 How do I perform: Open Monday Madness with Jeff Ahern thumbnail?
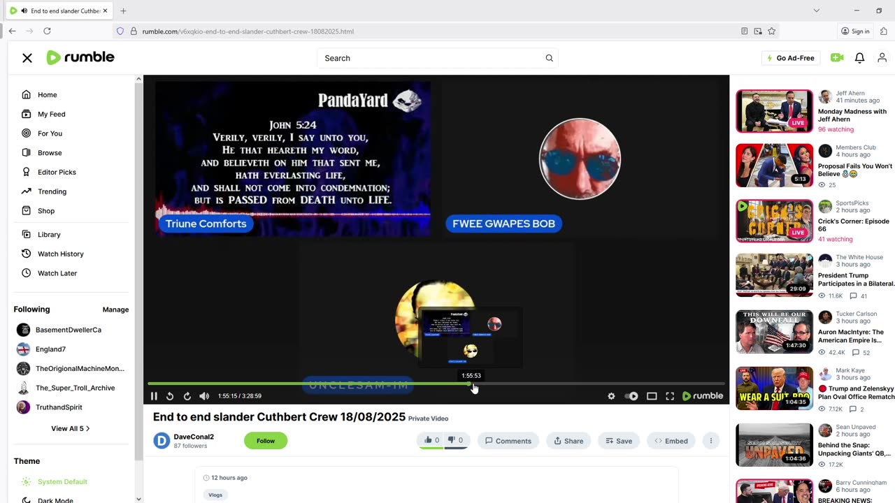pyautogui.click(x=774, y=111)
